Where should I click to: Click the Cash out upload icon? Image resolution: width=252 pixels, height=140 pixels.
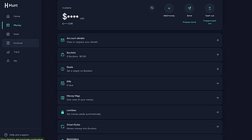click(209, 8)
